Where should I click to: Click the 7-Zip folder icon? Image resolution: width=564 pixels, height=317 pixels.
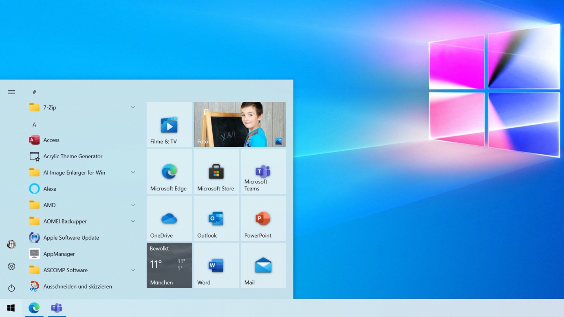(x=34, y=107)
